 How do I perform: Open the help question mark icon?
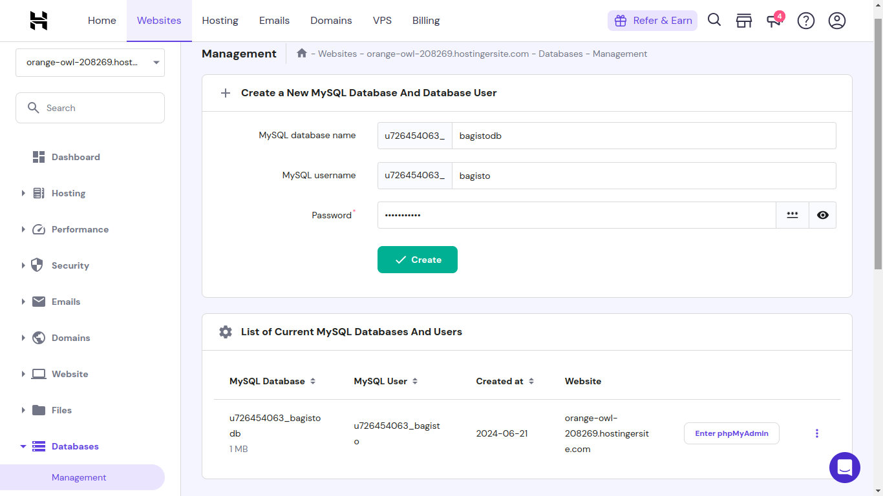806,21
